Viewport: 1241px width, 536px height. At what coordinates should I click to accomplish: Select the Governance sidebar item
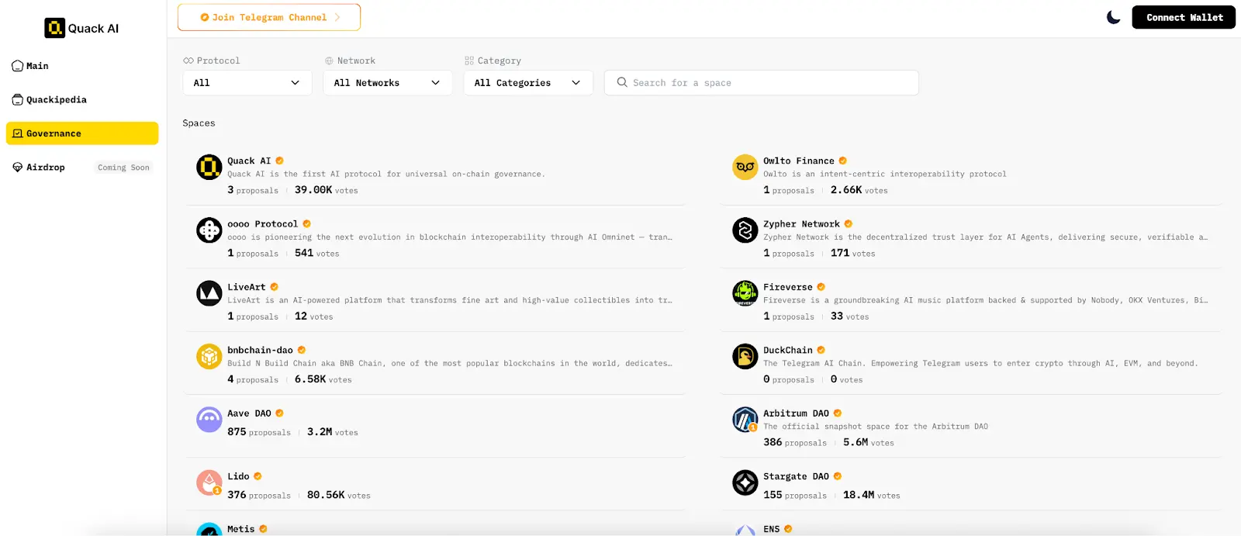(81, 133)
